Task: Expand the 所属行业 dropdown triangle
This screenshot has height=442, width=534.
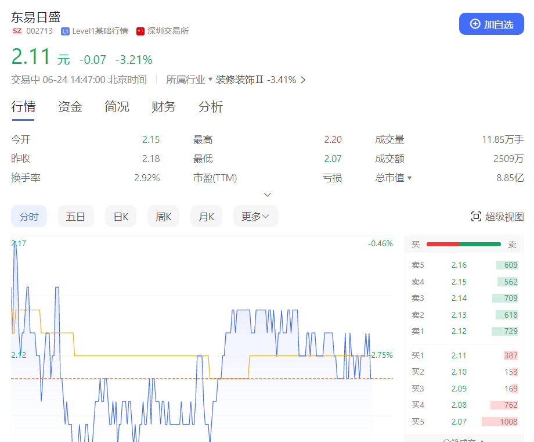Action: 210,79
